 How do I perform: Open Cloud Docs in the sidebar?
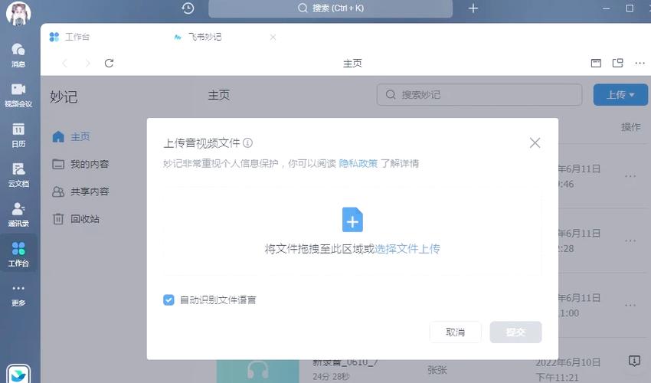point(18,175)
